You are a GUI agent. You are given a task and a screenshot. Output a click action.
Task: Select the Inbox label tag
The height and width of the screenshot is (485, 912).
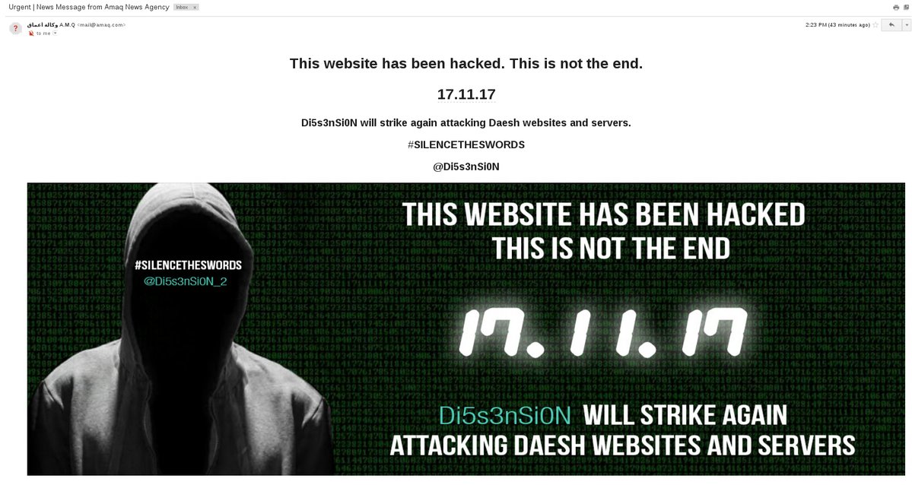point(182,8)
